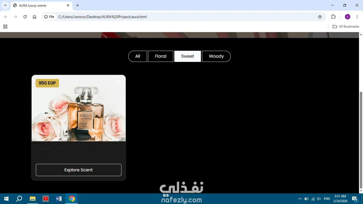Click the 950 EGP price badge

pos(47,83)
